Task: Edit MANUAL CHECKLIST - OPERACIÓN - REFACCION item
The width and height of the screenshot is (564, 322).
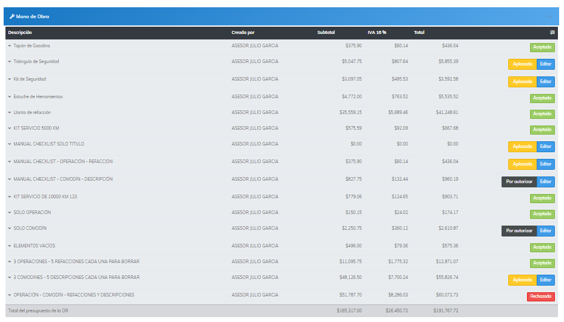Action: 546,164
